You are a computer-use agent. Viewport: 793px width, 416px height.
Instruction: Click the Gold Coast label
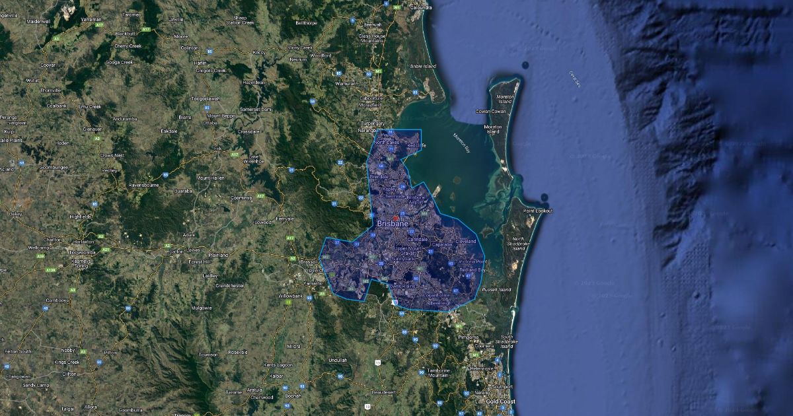pos(500,401)
